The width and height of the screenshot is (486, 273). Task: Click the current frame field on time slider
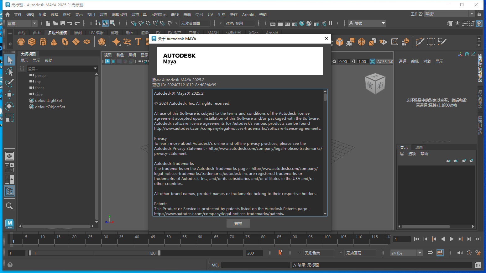tap(402, 239)
